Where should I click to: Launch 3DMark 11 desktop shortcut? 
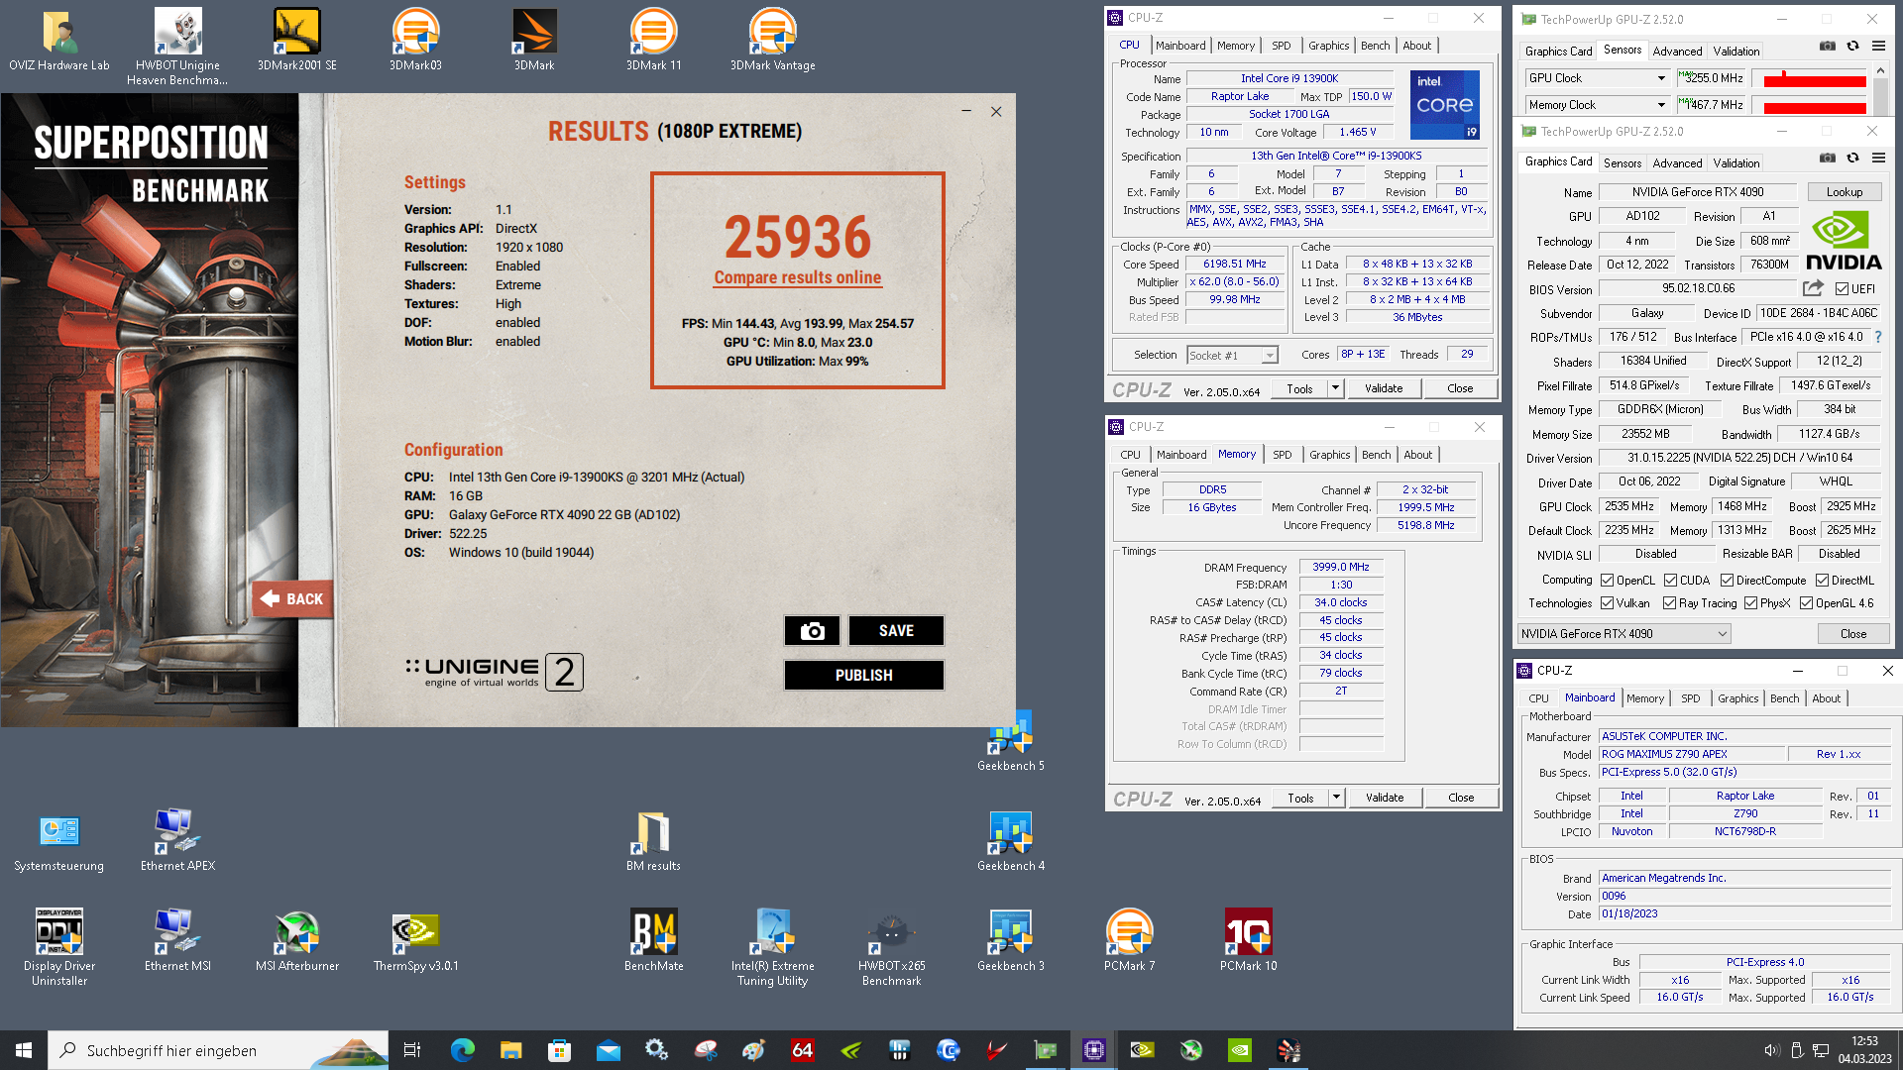pos(654,42)
